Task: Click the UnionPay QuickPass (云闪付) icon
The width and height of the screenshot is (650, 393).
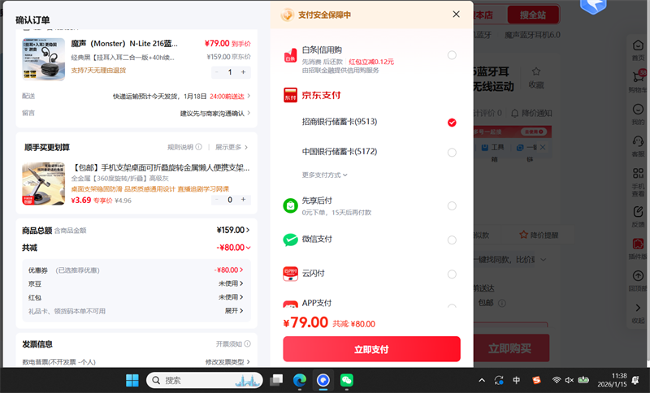Action: point(290,274)
